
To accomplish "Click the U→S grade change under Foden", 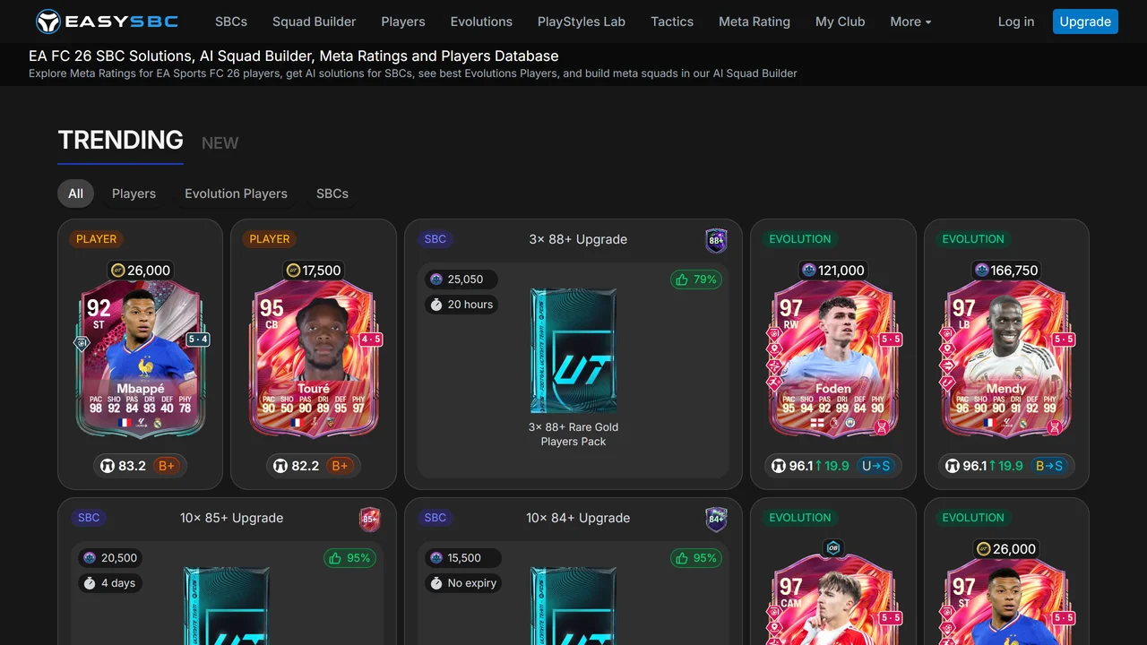I will (x=875, y=466).
